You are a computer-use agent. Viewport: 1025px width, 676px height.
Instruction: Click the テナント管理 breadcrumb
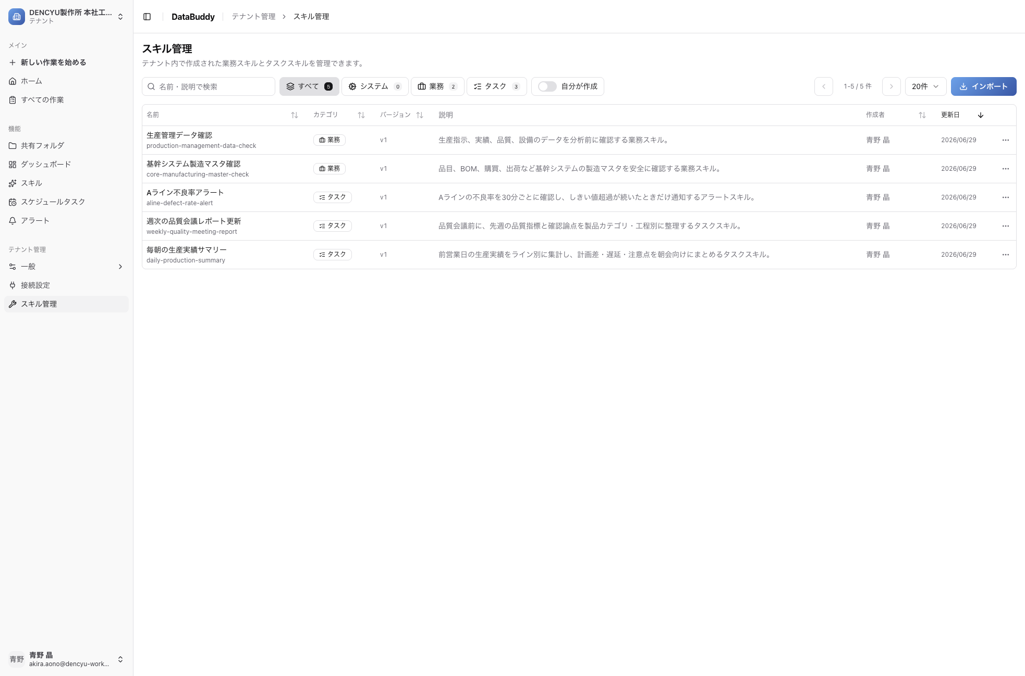pos(253,17)
